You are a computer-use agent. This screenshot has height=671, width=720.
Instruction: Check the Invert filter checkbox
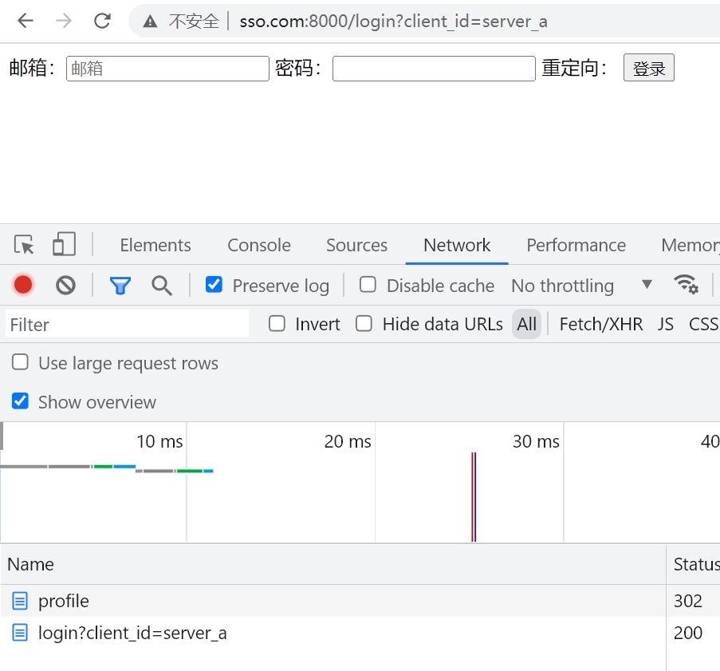point(277,324)
